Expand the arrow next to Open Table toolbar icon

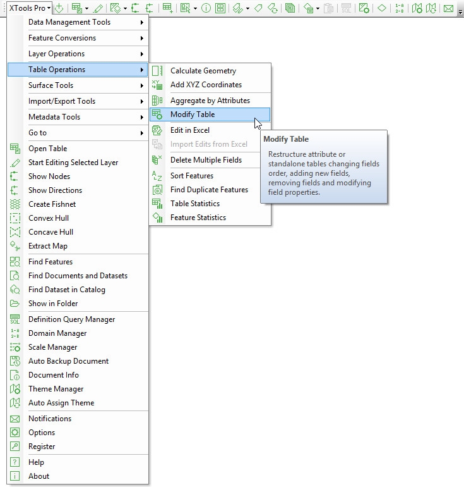86,8
